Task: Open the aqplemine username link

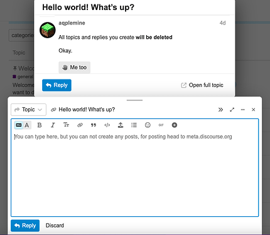Action: (x=72, y=23)
